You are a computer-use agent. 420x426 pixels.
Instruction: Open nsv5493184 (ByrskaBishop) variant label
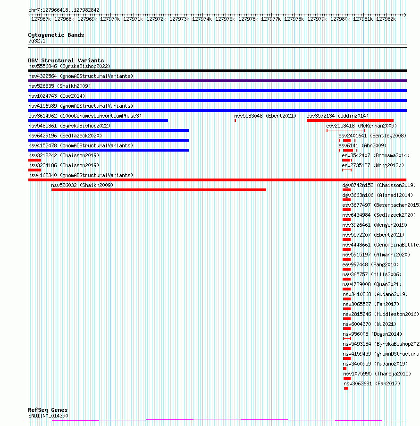381,344
